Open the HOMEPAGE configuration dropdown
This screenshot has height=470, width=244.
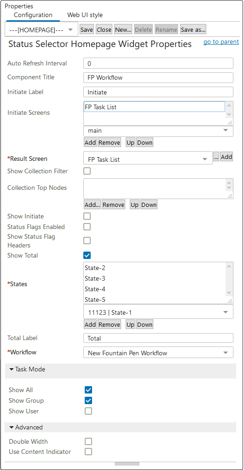pos(41,29)
